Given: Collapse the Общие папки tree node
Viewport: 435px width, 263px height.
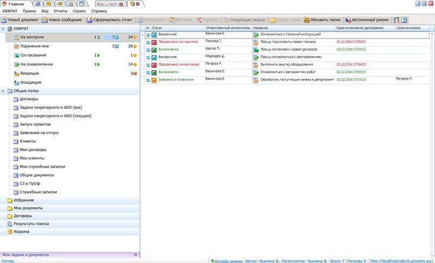Looking at the screenshot, I should pos(3,91).
